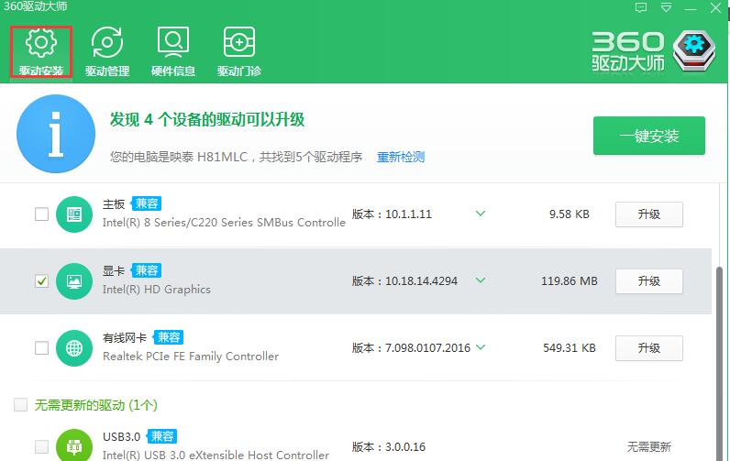The width and height of the screenshot is (730, 461).
Task: Click the USB3.0 device icon
Action: (74, 445)
